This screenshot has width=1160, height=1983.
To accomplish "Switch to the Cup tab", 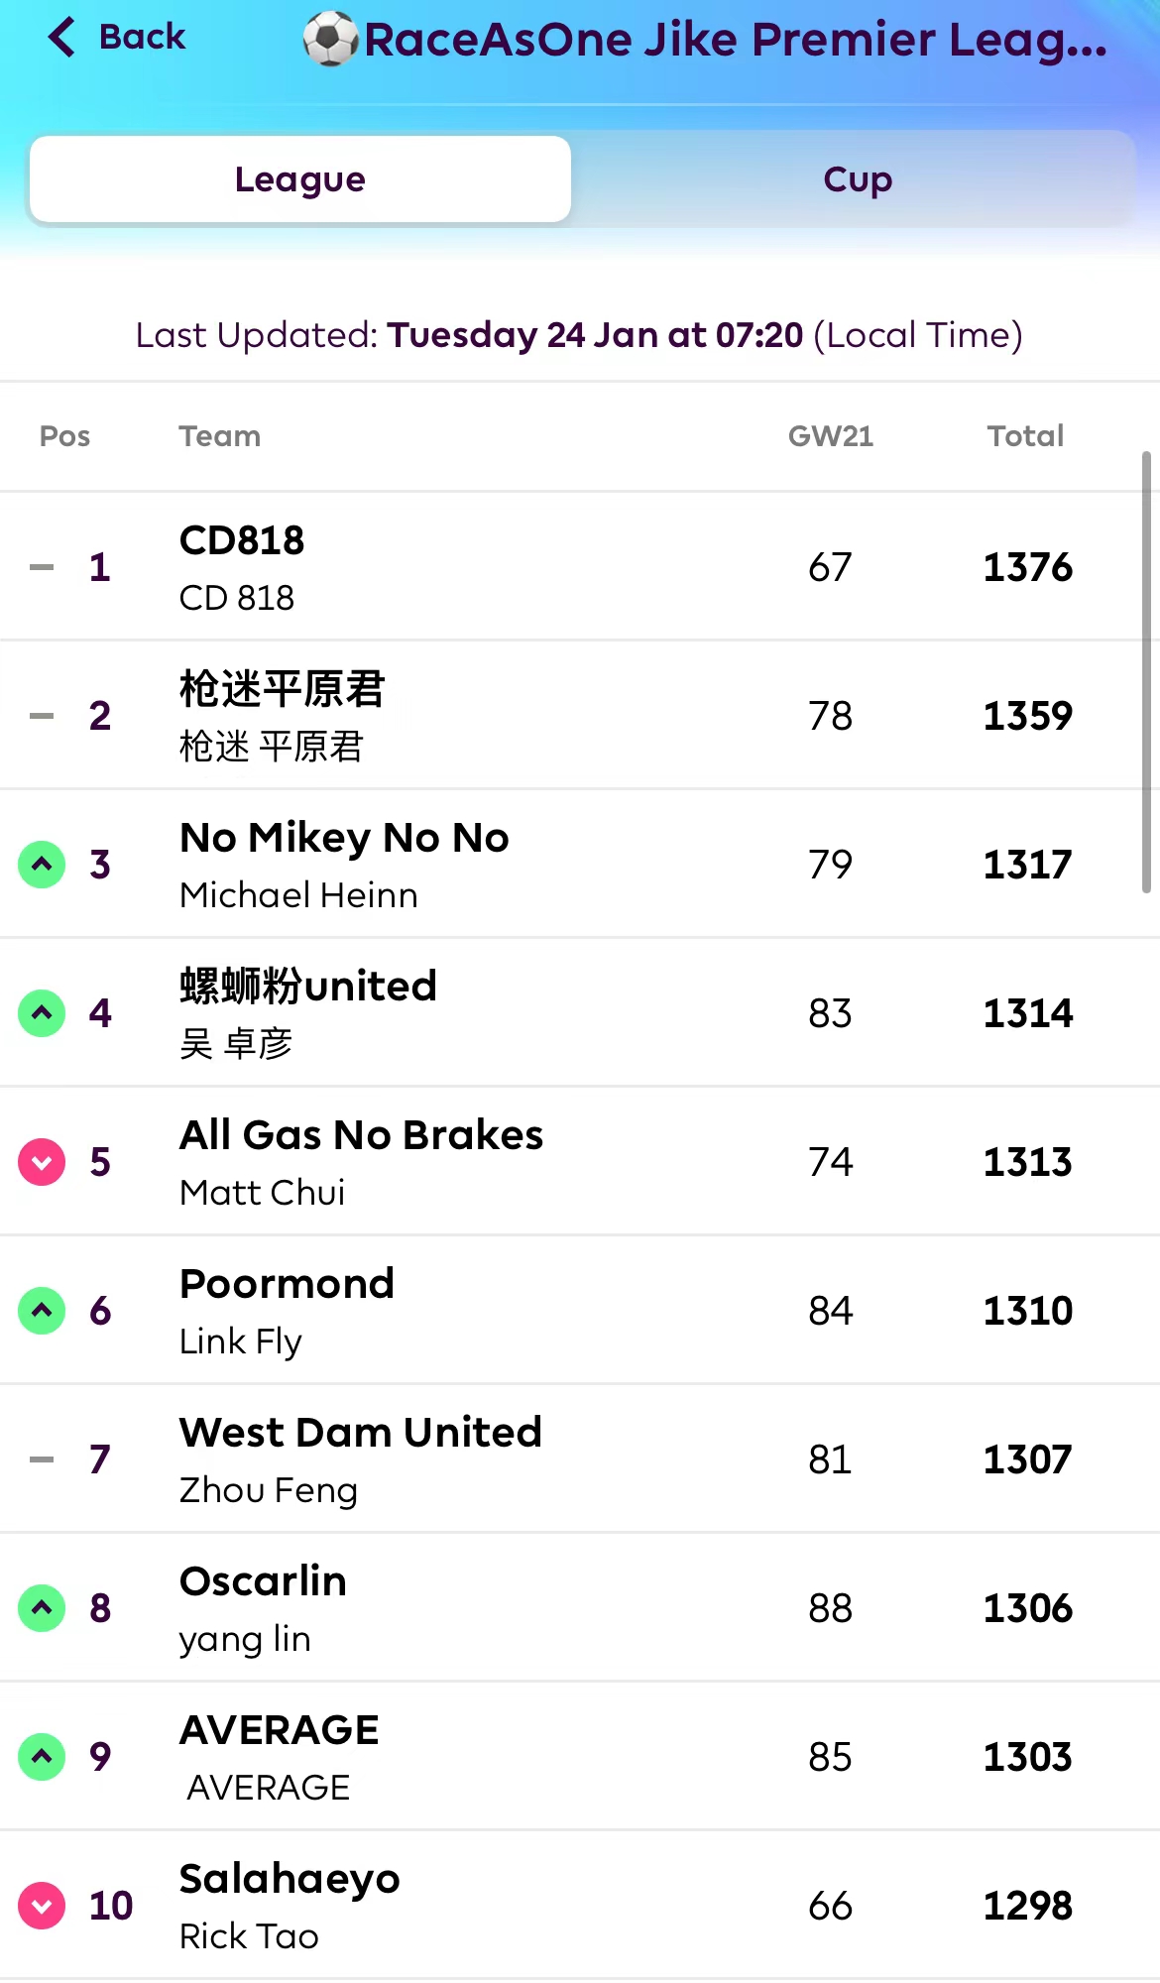I will [x=858, y=179].
